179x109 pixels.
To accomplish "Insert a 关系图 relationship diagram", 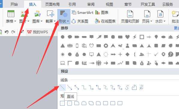I will (80, 21).
